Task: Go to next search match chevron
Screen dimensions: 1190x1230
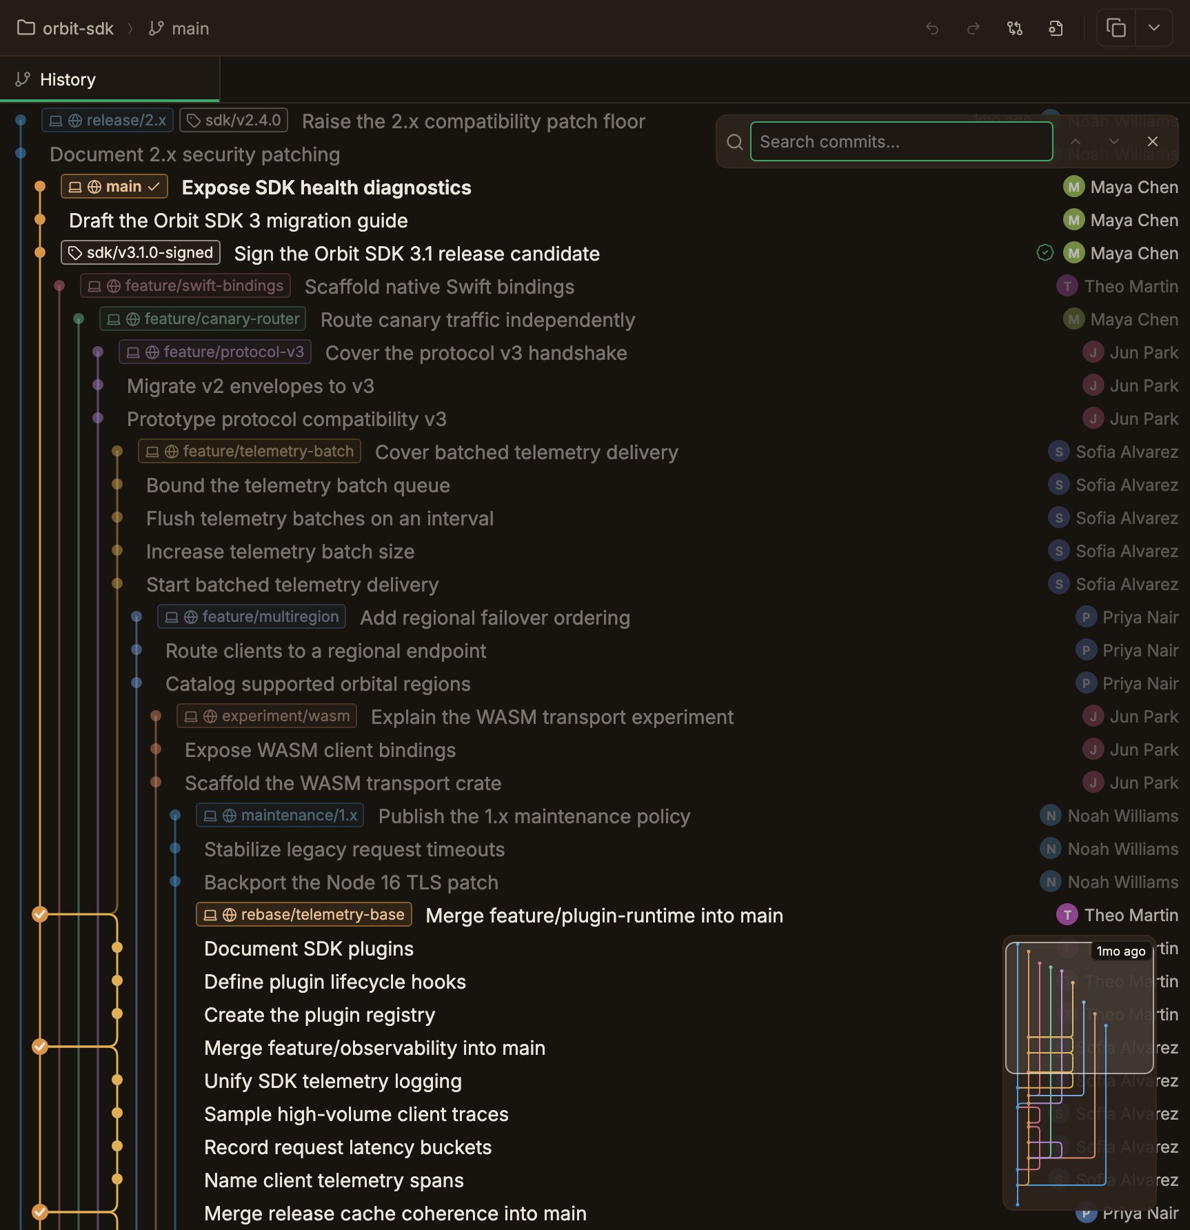Action: pyautogui.click(x=1114, y=141)
